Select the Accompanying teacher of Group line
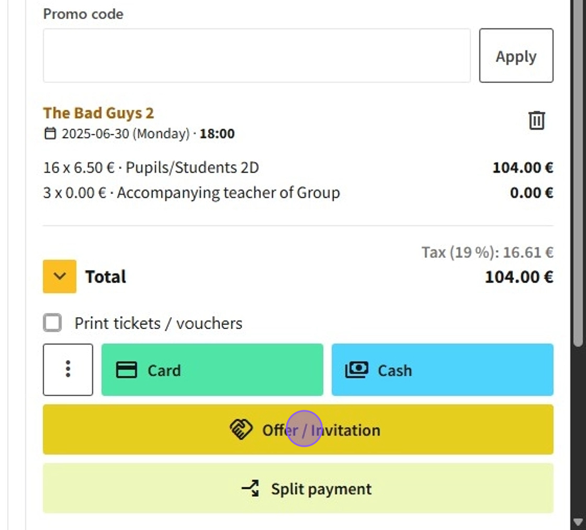The height and width of the screenshot is (530, 586). click(x=191, y=193)
